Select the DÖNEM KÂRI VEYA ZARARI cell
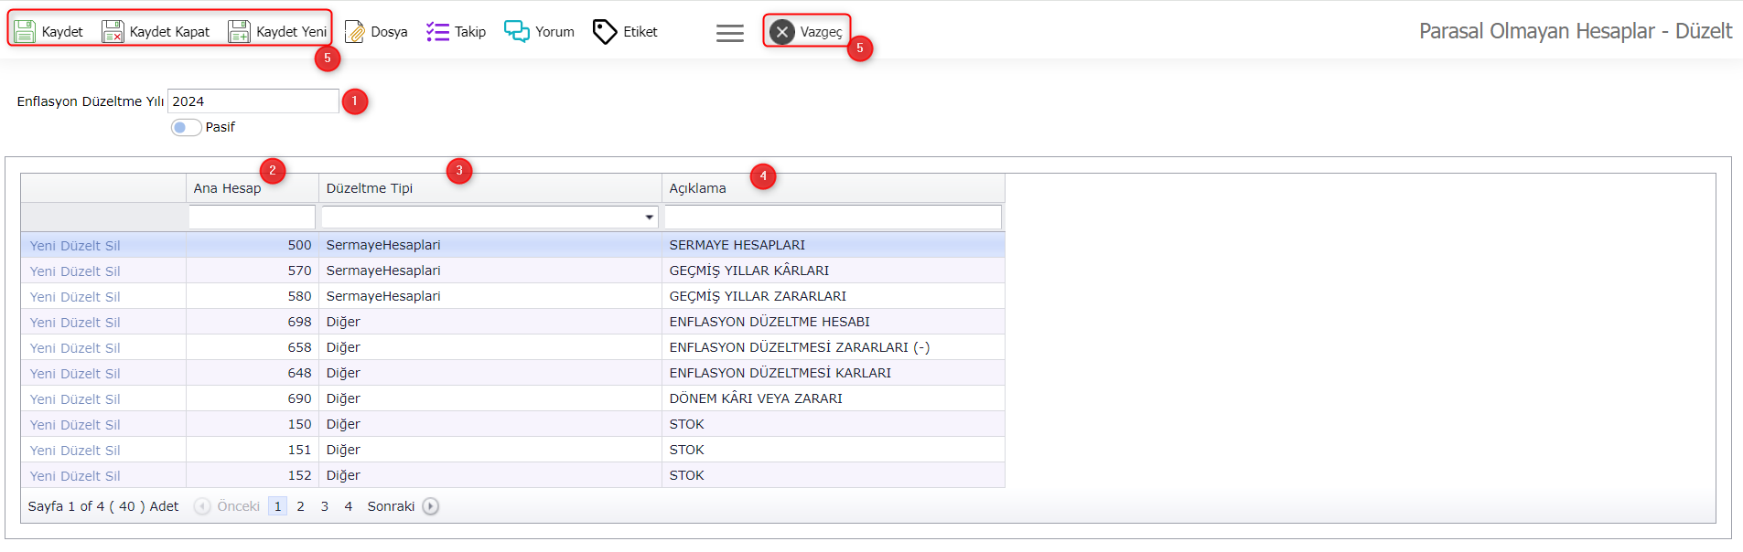Screen dimensions: 1743x552 coord(834,398)
